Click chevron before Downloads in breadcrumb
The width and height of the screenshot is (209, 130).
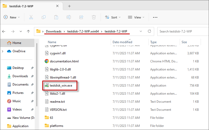coord(43,31)
